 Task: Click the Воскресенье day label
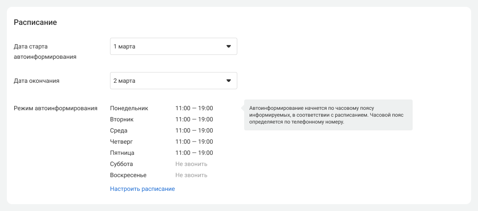coord(128,175)
